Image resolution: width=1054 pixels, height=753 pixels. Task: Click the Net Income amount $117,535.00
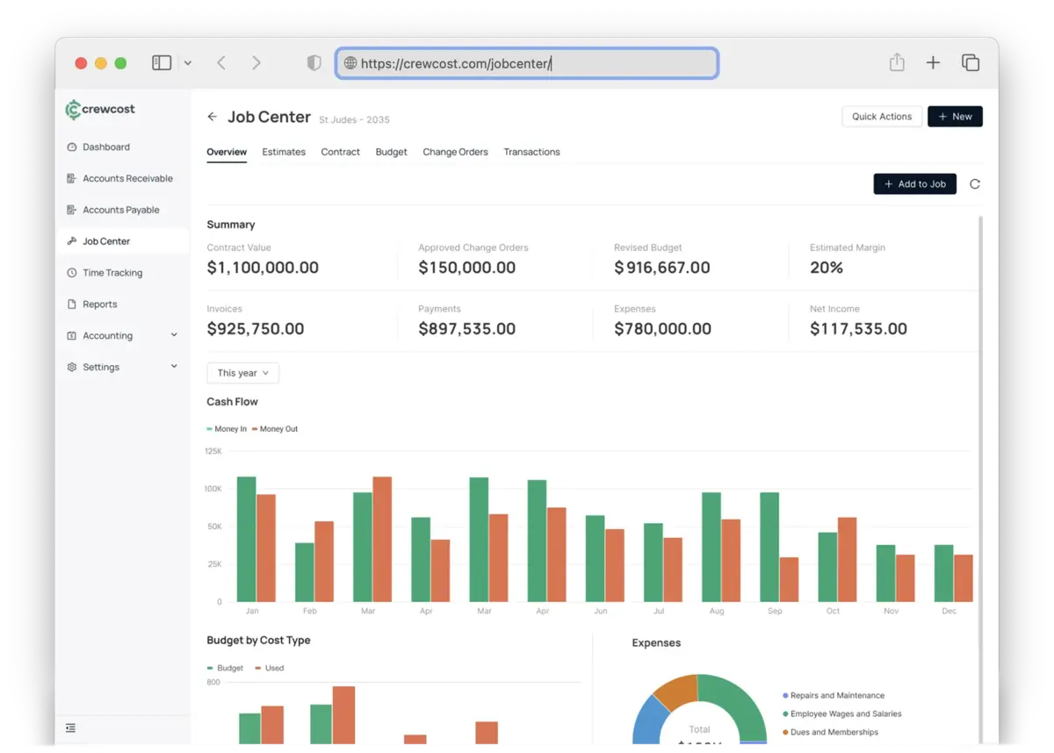859,329
